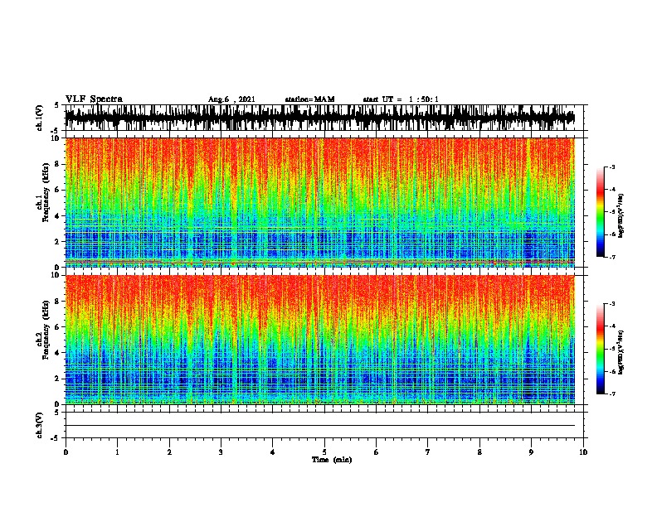Click the '-7' value on ch.2 colorbar
657x507 pixels.
611,394
